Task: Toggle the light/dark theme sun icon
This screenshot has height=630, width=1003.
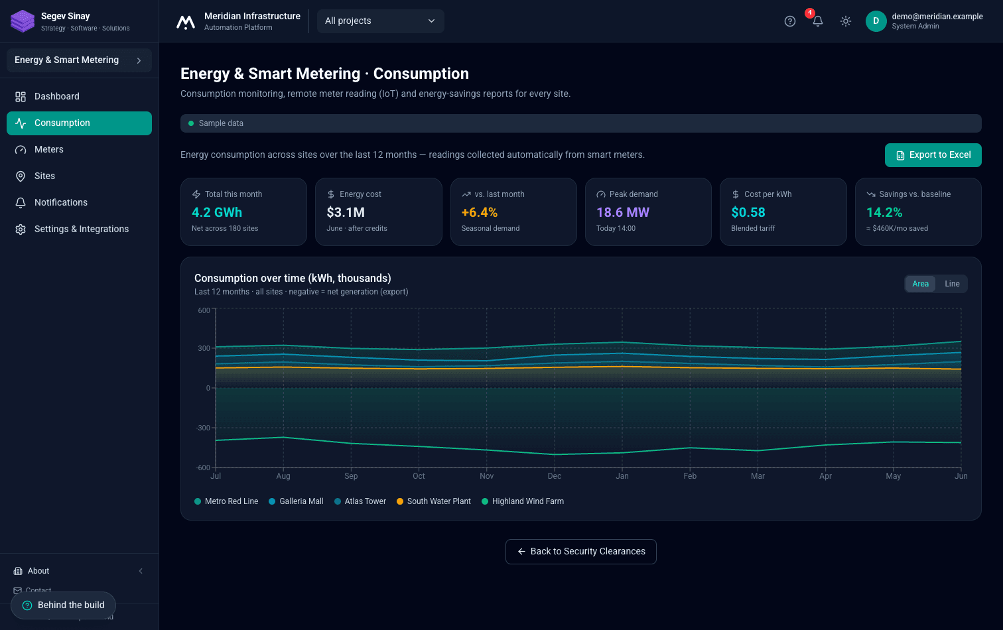Action: click(x=846, y=21)
